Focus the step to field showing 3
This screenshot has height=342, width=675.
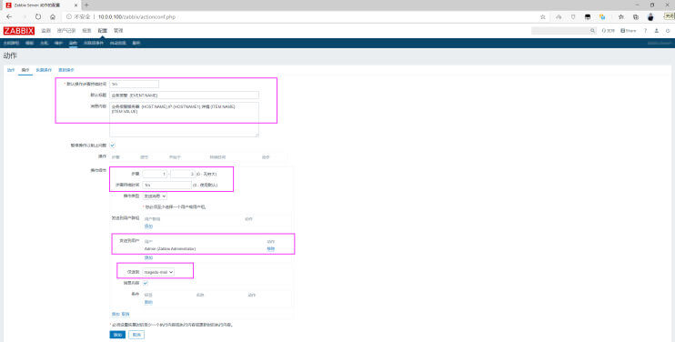point(183,175)
